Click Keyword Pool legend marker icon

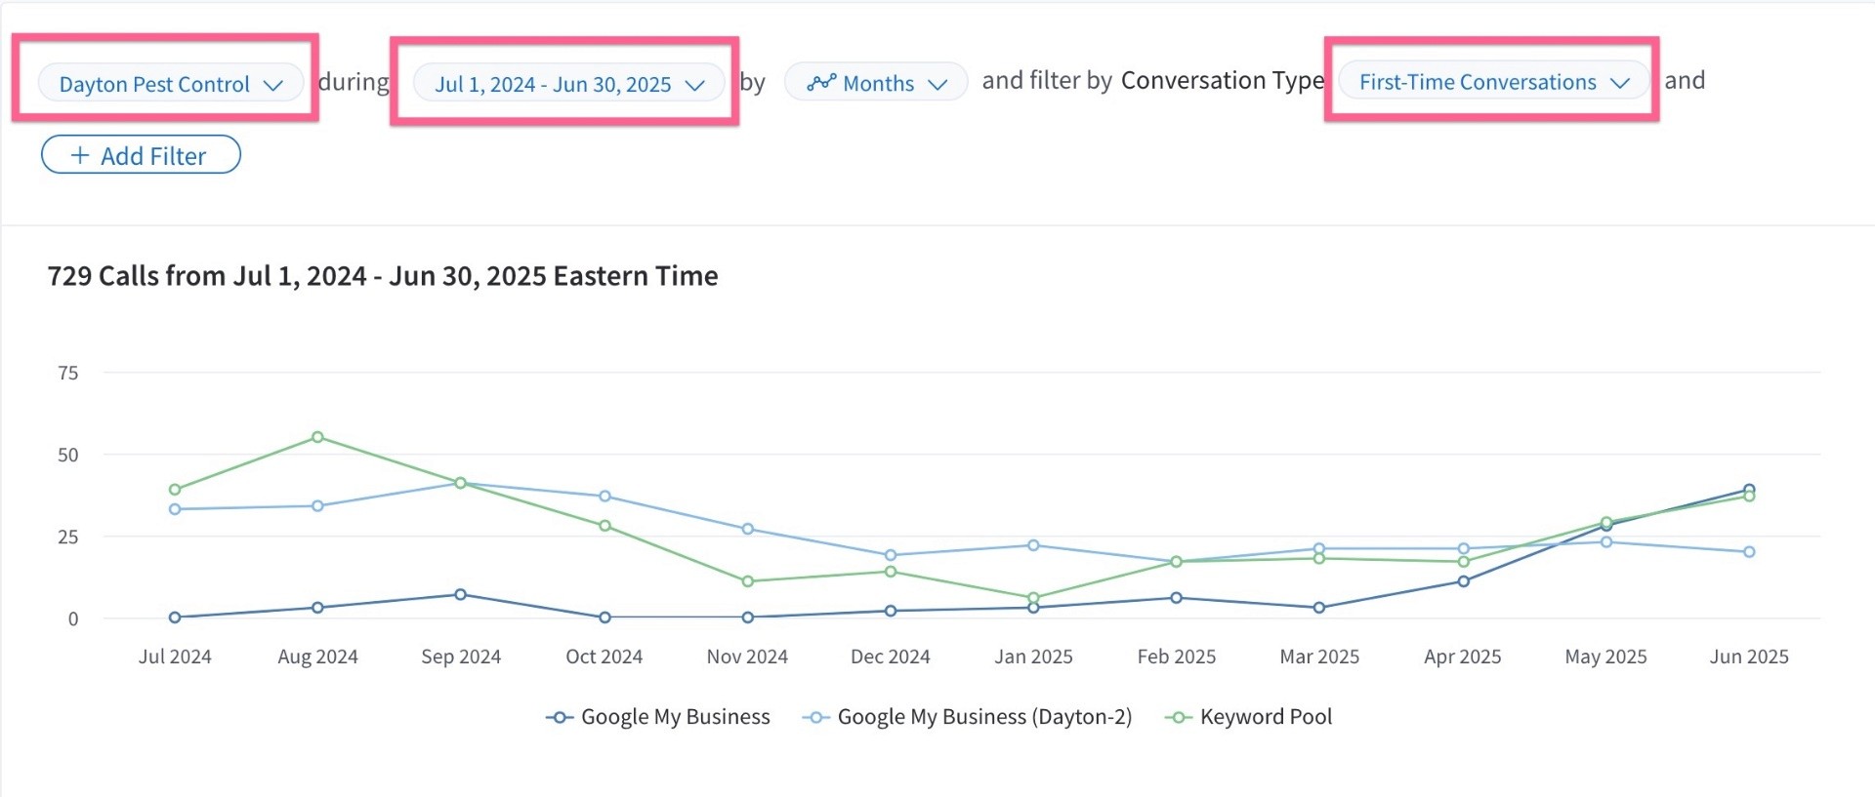(1179, 718)
